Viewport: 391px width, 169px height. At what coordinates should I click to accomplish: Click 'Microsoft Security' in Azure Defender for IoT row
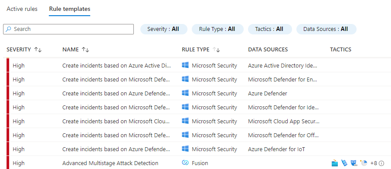214,149
